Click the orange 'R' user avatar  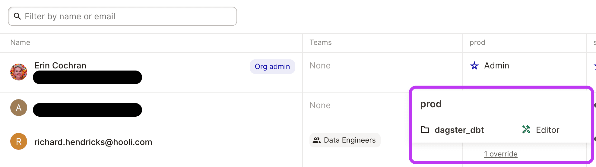pos(19,142)
